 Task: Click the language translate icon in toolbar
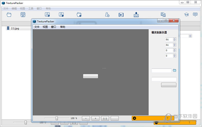click(x=163, y=15)
